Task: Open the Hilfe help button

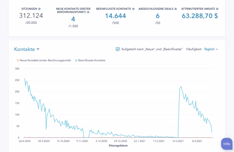Action: (227, 144)
